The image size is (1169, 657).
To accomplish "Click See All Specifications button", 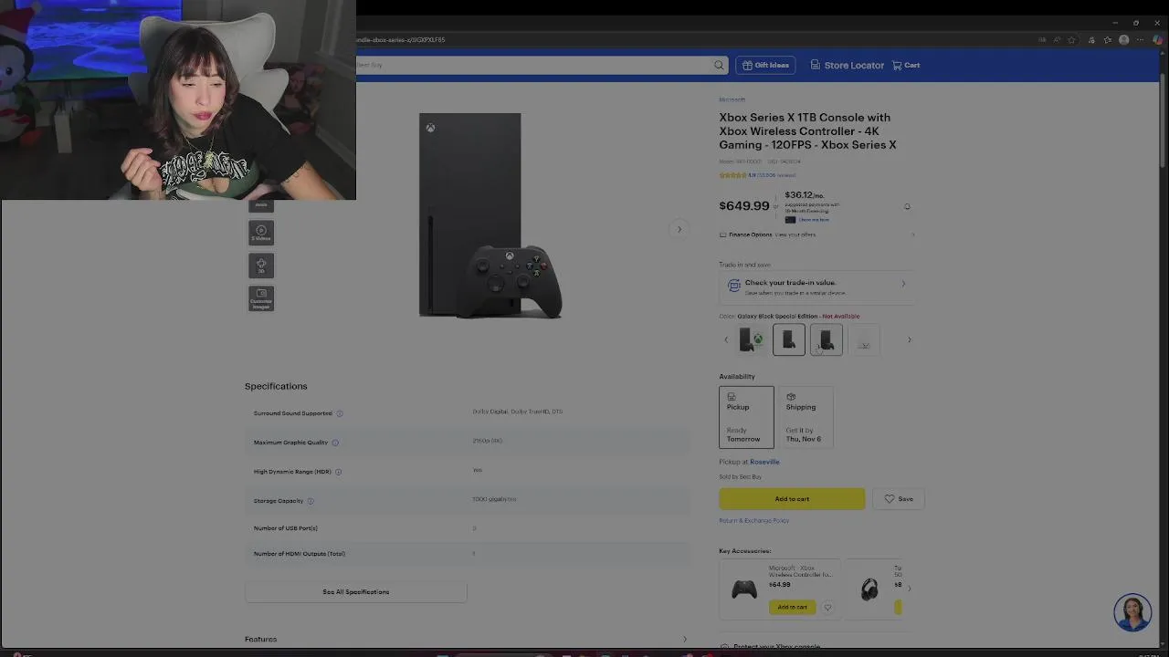I will (x=355, y=592).
